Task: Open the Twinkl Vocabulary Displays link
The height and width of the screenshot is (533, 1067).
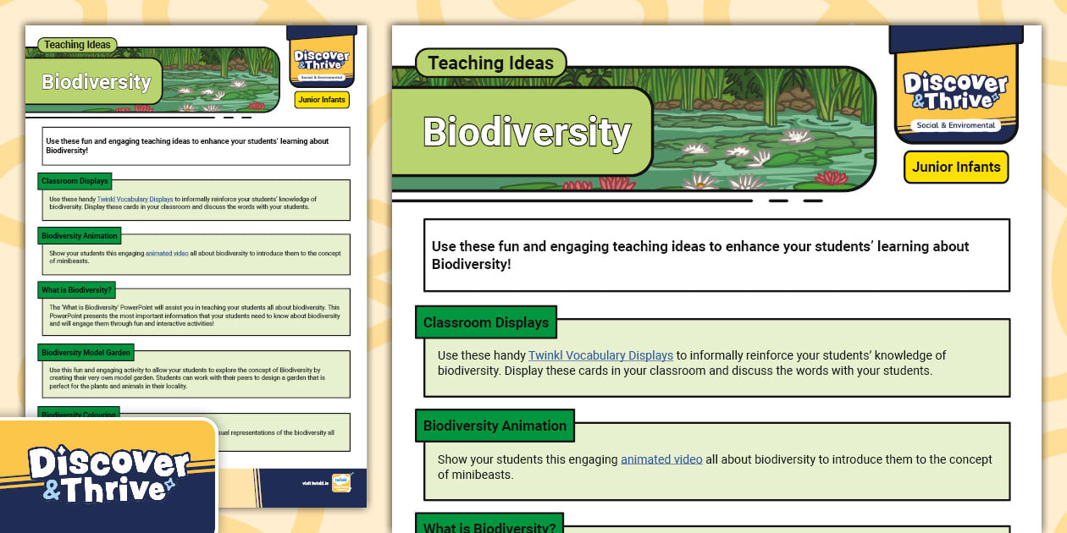Action: coord(600,355)
